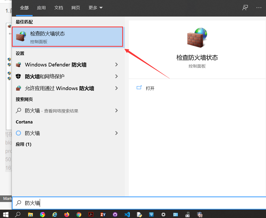266x218 pixels.
Task: Select the 防火墙 search-web magnifier icon
Action: tap(18, 111)
